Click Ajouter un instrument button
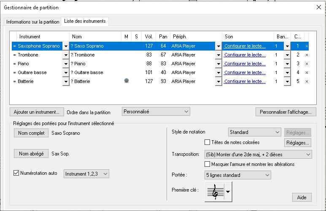326x211 pixels. click(37, 112)
